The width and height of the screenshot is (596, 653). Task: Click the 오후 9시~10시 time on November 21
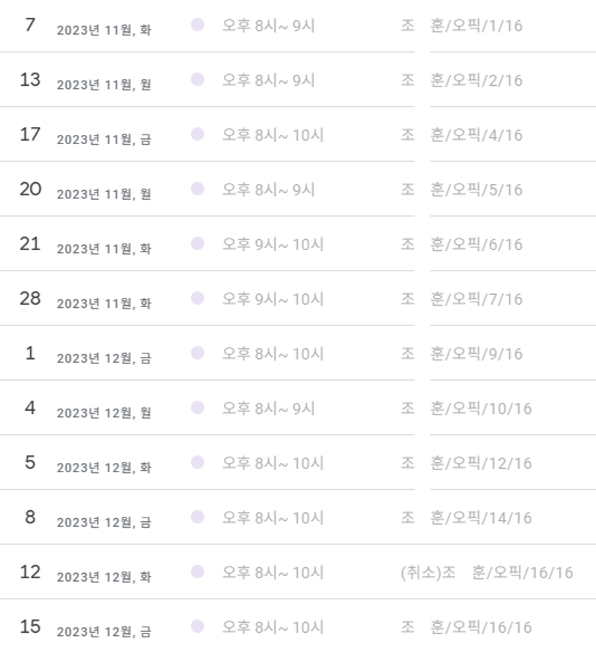tap(273, 244)
